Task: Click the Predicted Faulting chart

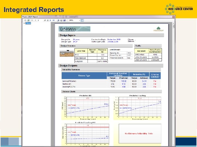Action: (137, 107)
